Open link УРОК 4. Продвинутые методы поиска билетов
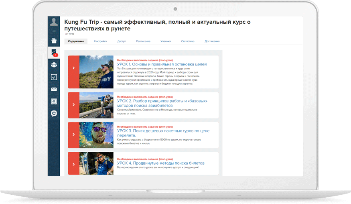The width and height of the screenshot is (351, 204). coord(161,163)
